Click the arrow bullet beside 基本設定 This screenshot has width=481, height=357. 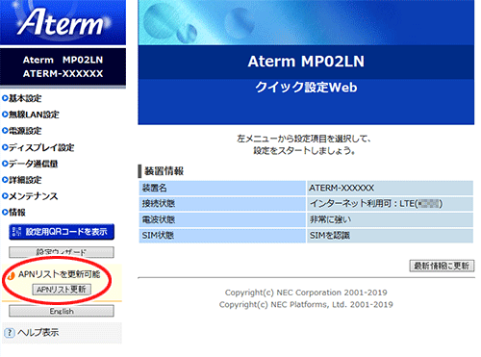(5, 98)
